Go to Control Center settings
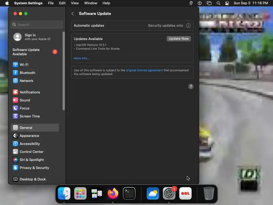Screen dimensions: 273x205 pyautogui.click(x=35, y=152)
